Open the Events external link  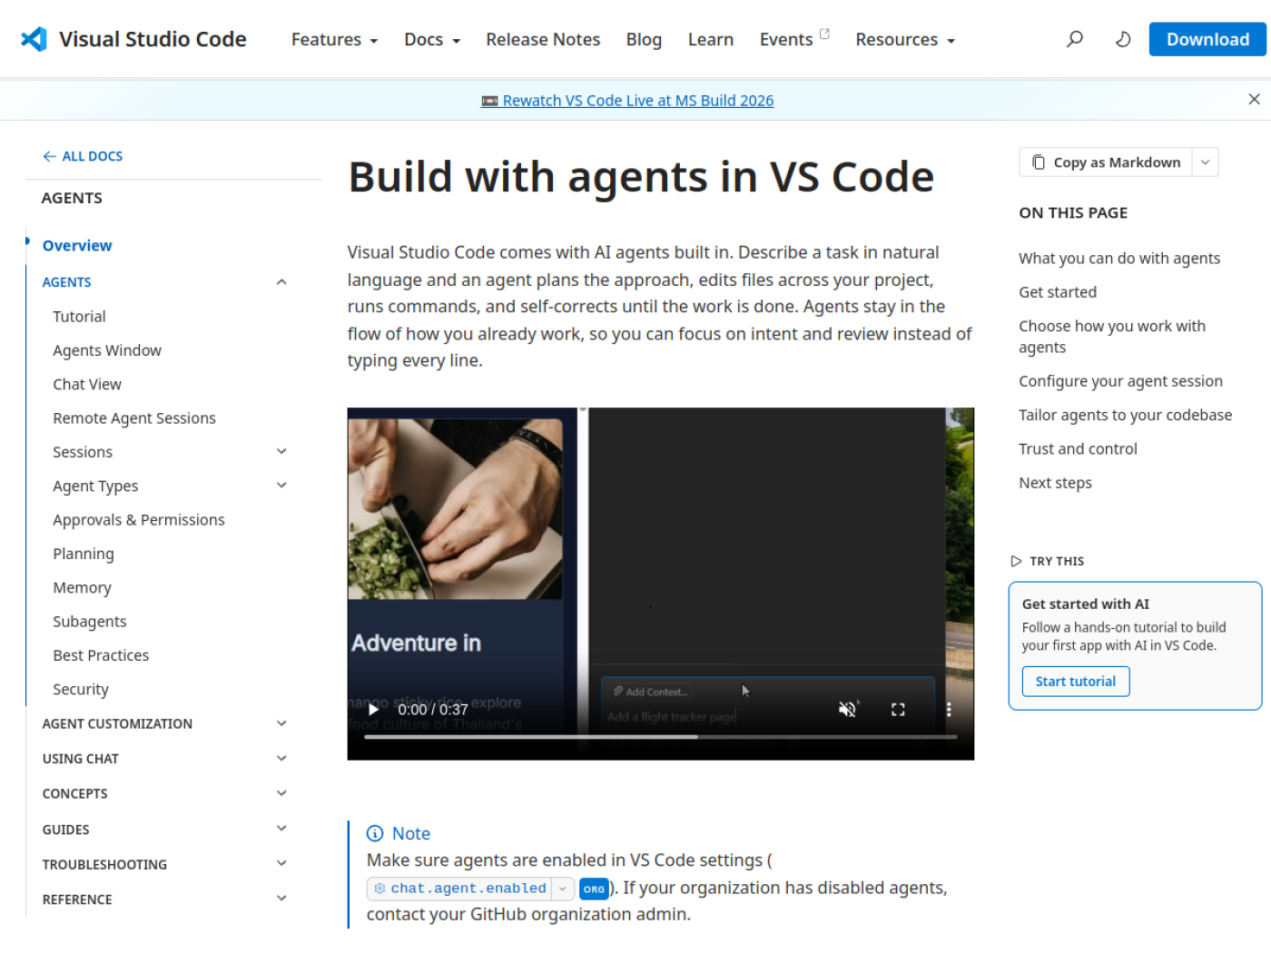click(x=794, y=39)
